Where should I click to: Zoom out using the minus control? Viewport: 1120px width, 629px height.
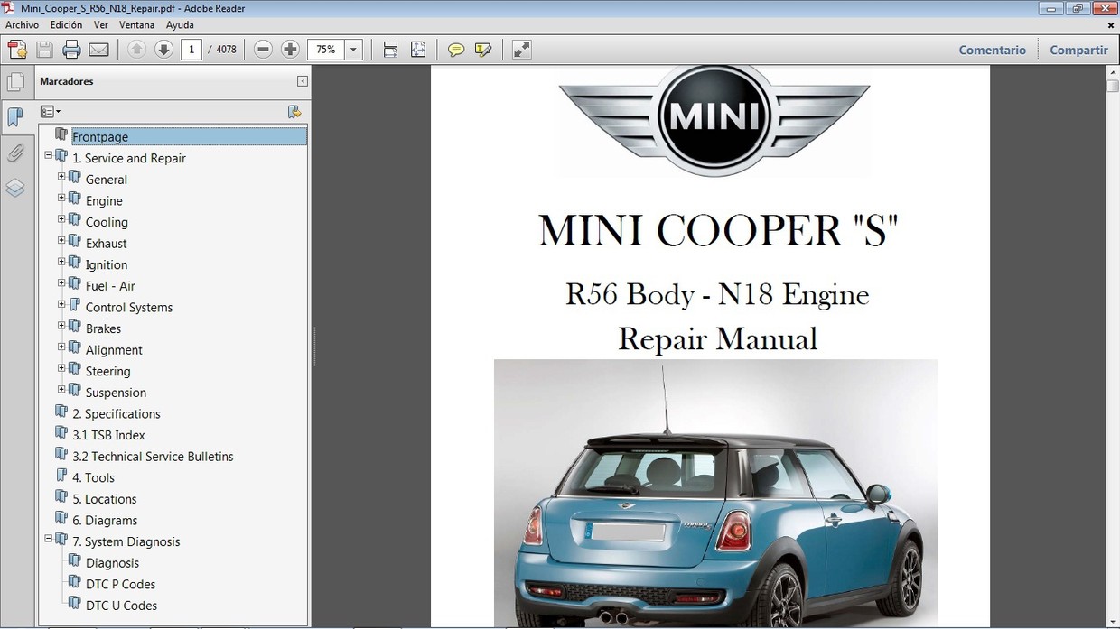[x=262, y=50]
